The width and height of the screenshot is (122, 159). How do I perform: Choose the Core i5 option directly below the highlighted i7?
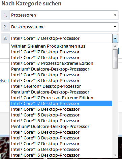click(61, 109)
